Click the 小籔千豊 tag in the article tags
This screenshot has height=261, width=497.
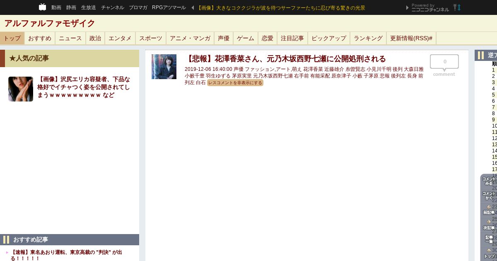point(195,76)
